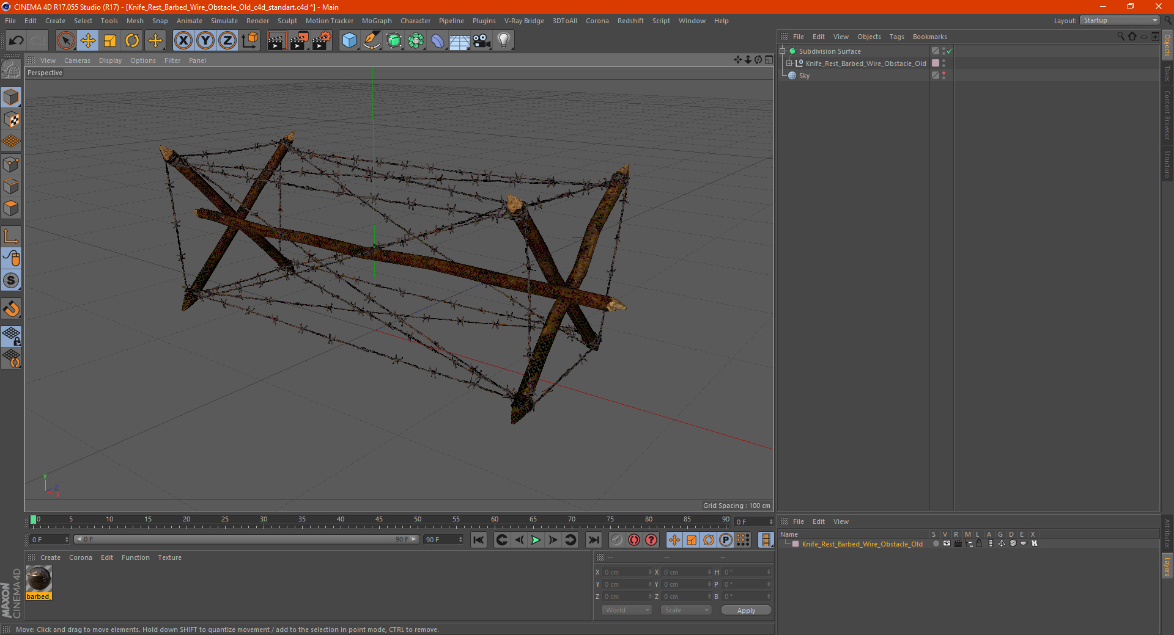Switch to Texture mode in left palette
1174x635 pixels.
[11, 120]
